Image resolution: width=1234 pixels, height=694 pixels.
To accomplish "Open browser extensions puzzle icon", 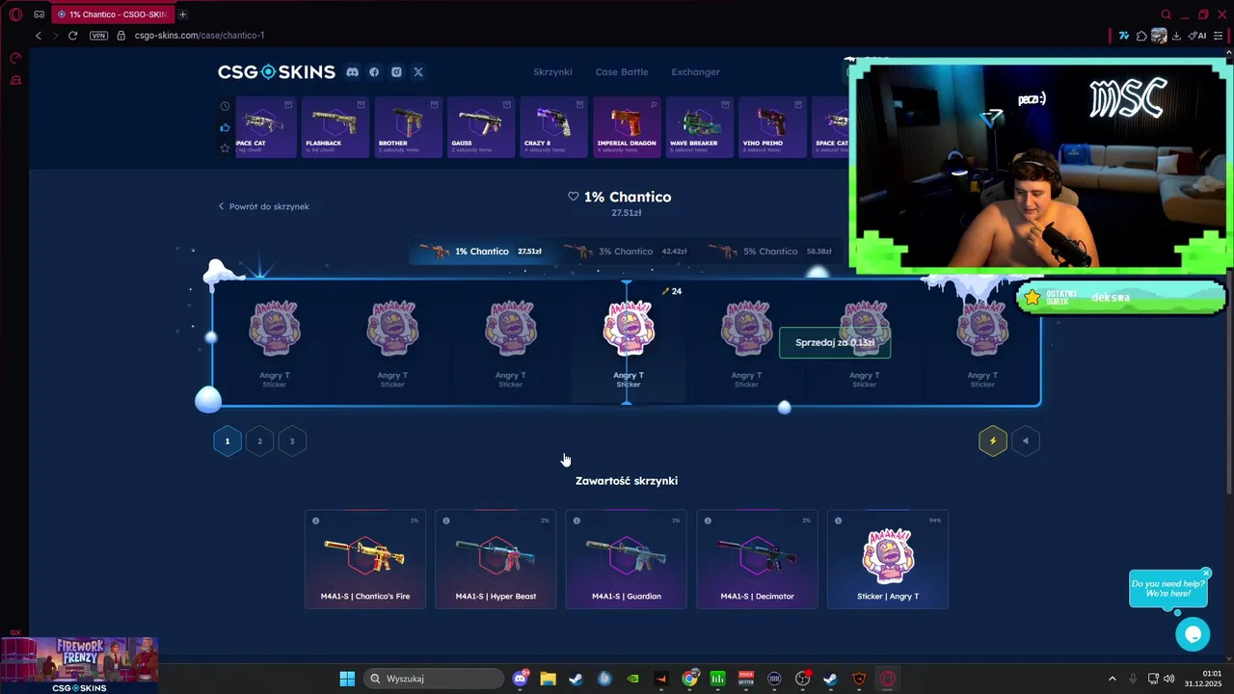I will coord(1141,36).
